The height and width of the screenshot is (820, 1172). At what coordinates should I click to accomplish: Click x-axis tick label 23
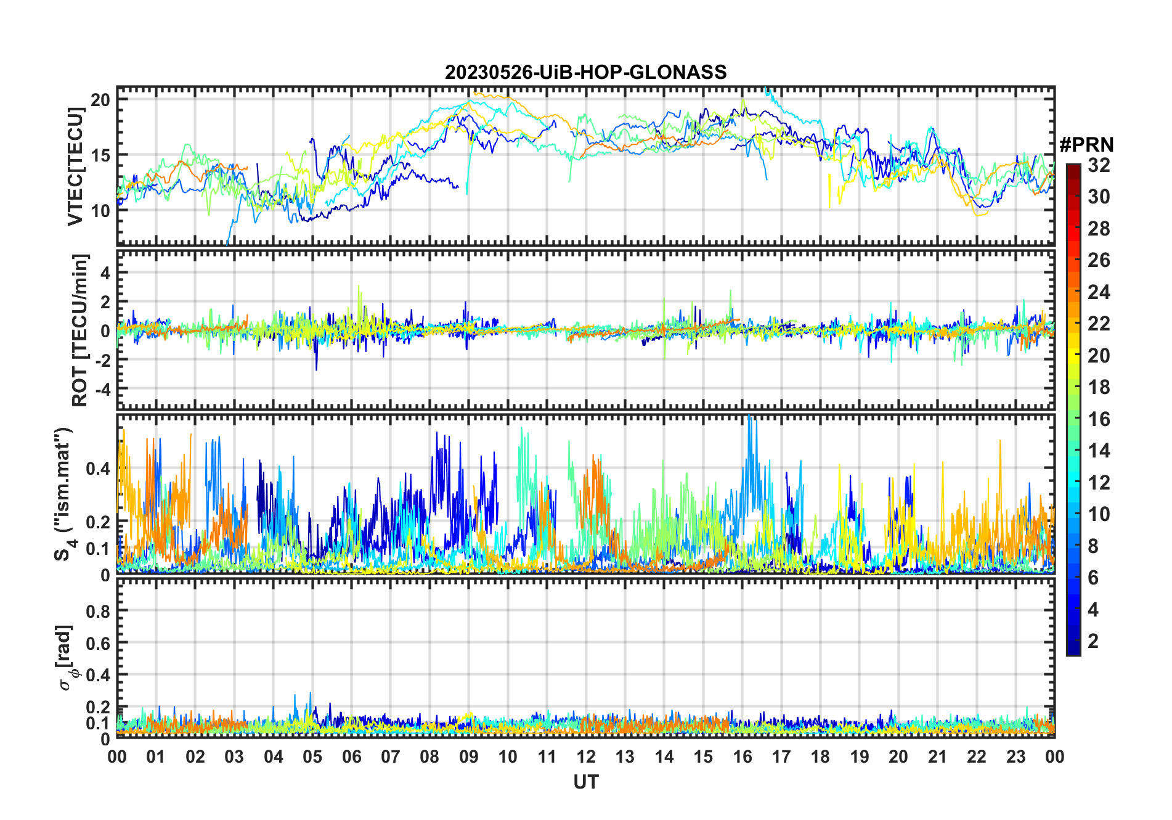(x=1015, y=756)
